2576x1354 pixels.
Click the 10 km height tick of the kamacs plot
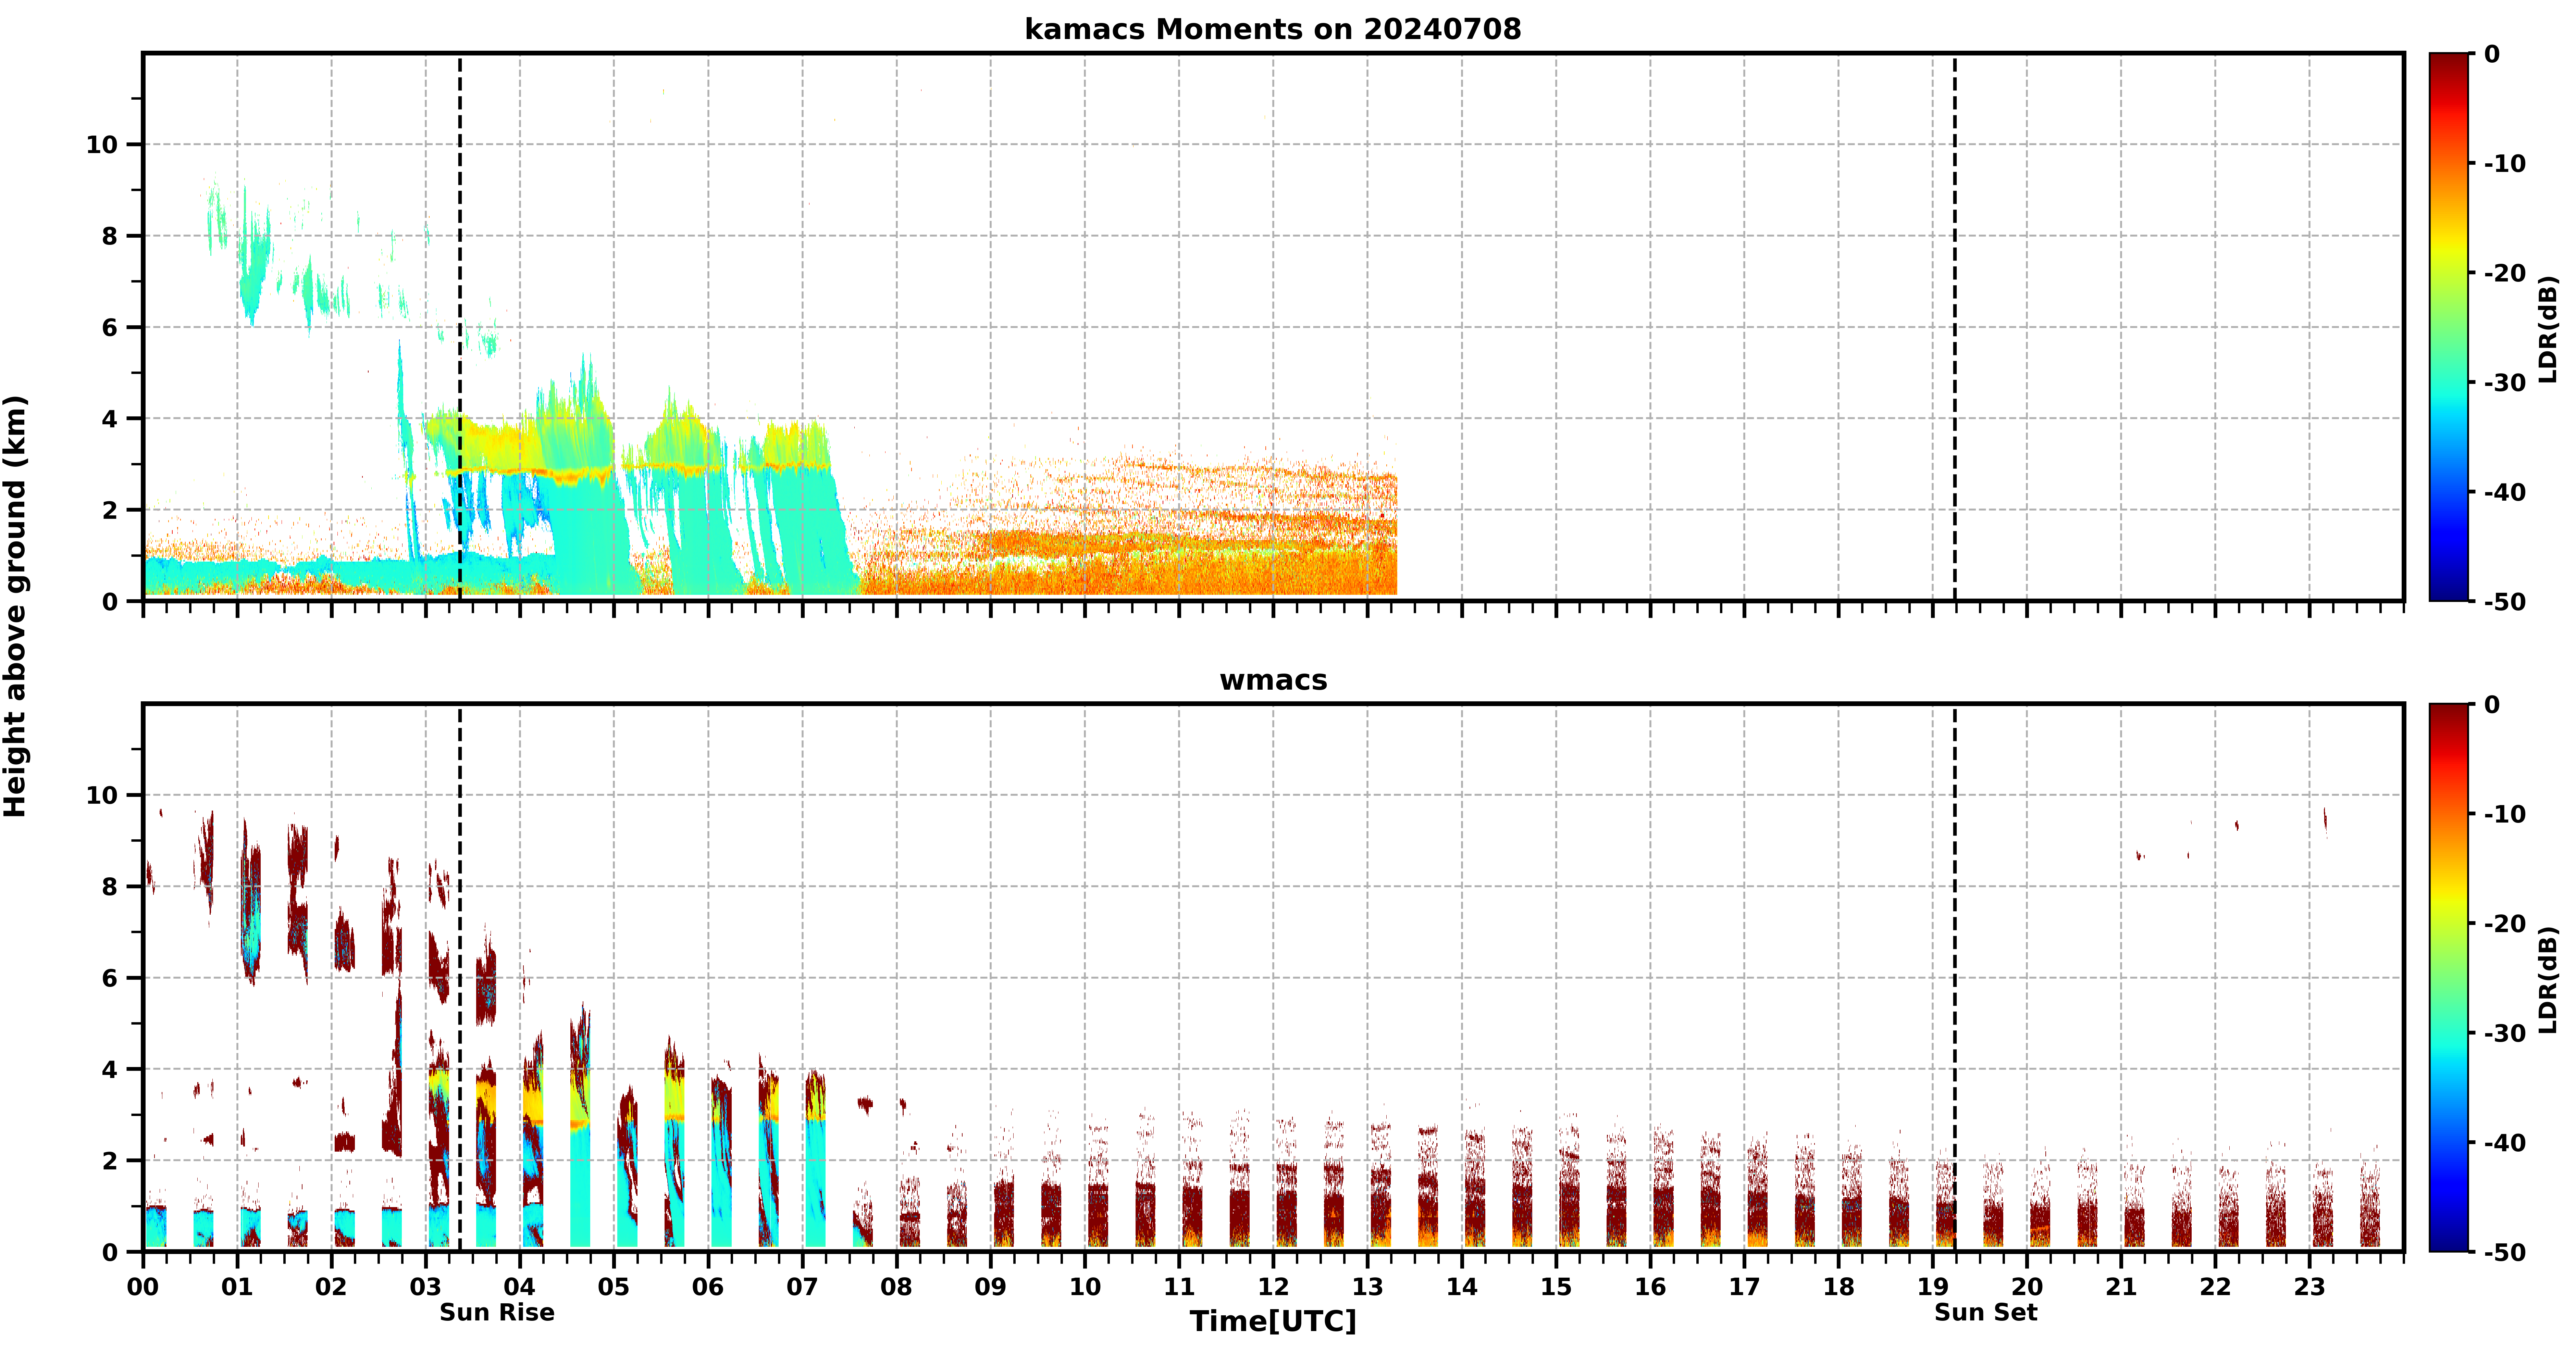pyautogui.click(x=102, y=145)
